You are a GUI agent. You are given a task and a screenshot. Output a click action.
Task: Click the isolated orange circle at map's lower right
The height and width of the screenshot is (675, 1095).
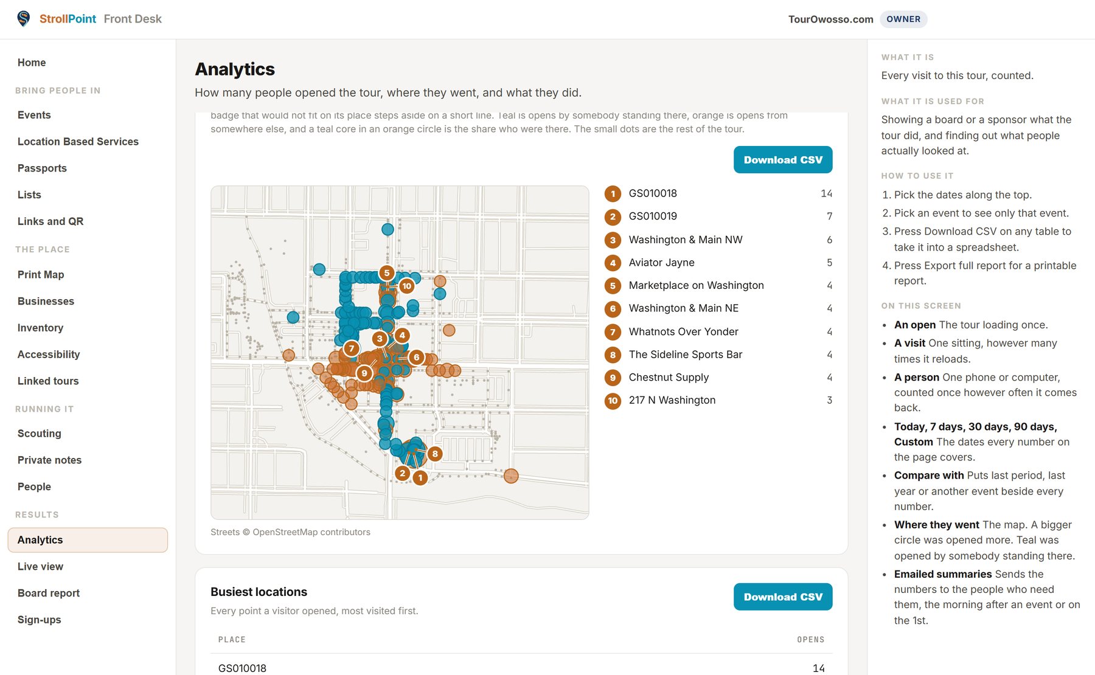pos(511,476)
